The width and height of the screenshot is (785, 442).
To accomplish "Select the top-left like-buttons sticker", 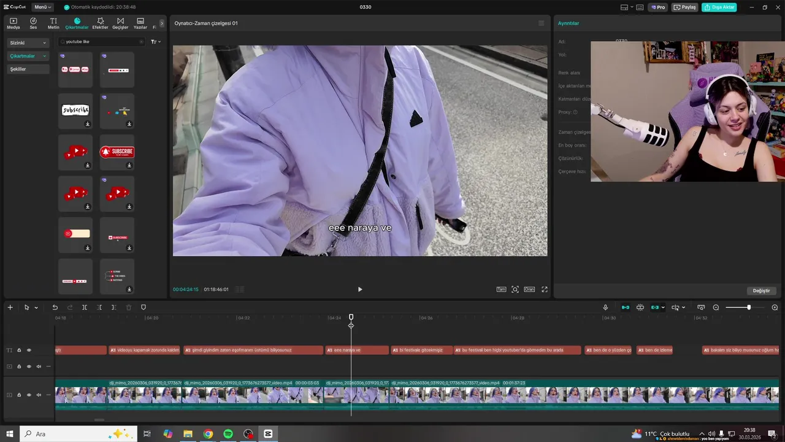I will (x=75, y=69).
